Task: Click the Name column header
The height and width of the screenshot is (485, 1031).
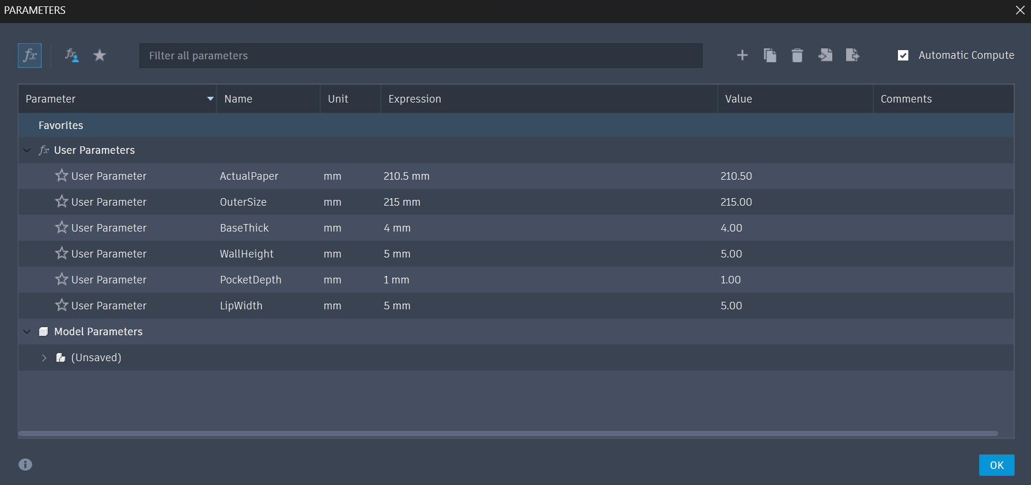Action: (268, 99)
